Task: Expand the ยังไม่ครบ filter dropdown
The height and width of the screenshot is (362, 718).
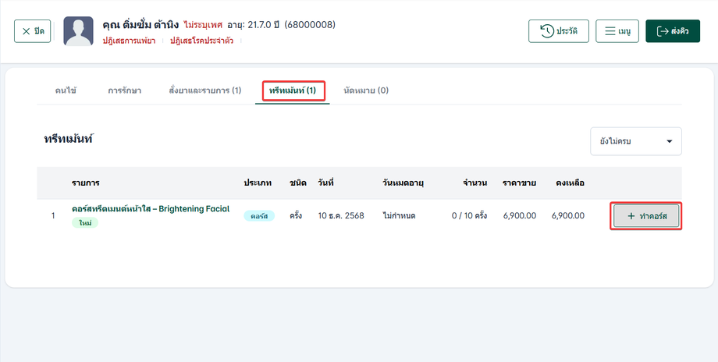Action: [x=636, y=141]
